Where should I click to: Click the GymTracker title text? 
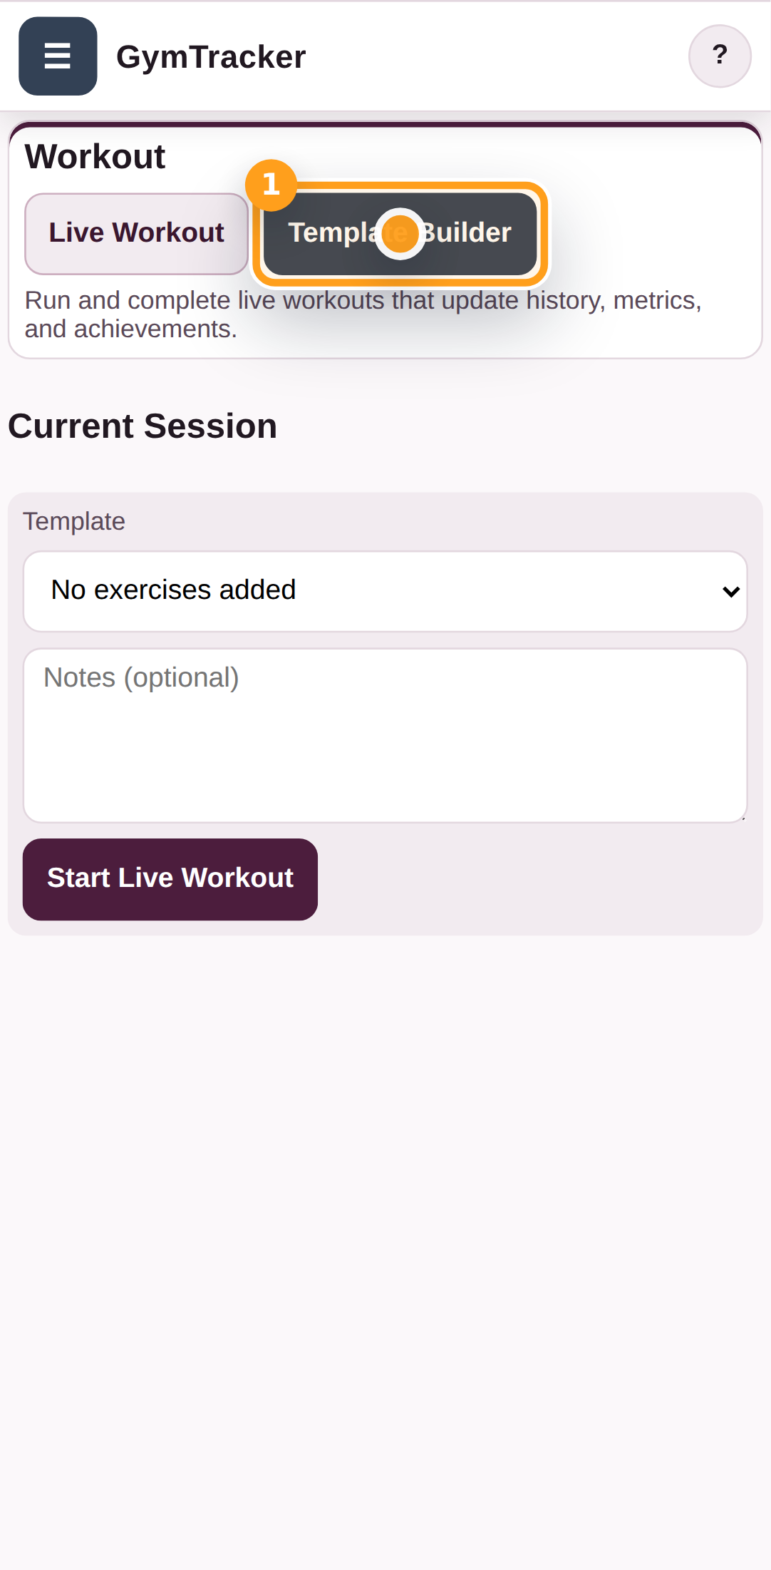pos(211,56)
